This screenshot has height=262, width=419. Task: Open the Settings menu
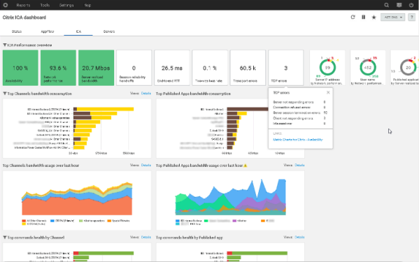pyautogui.click(x=66, y=5)
